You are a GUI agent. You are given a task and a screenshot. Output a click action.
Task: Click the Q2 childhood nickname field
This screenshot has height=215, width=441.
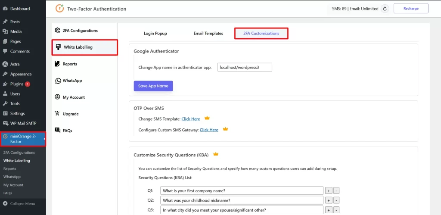click(242, 200)
